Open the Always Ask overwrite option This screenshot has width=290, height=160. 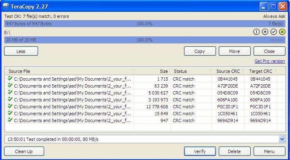pos(274,16)
